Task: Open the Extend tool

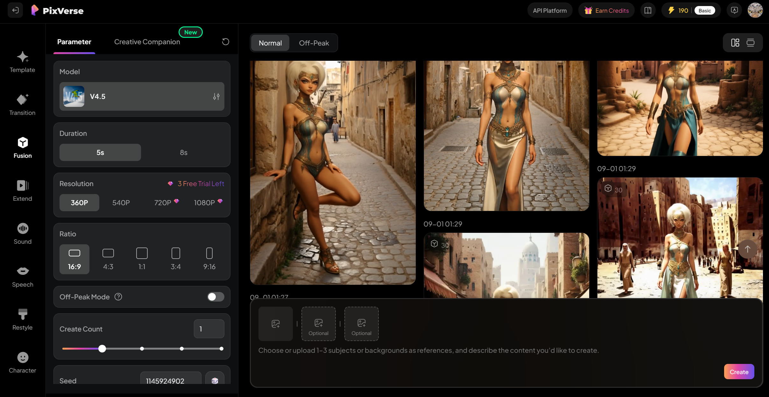Action: (x=22, y=191)
